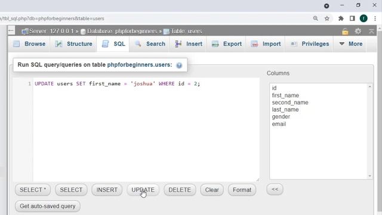The image size is (382, 215).
Task: Click the SELECT * button
Action: click(33, 190)
